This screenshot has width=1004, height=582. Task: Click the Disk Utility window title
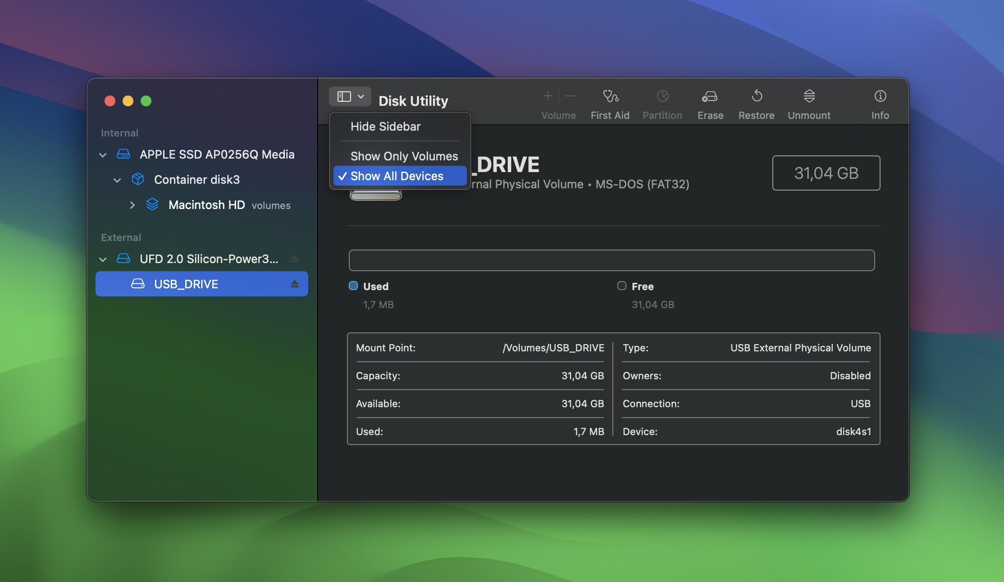(413, 100)
